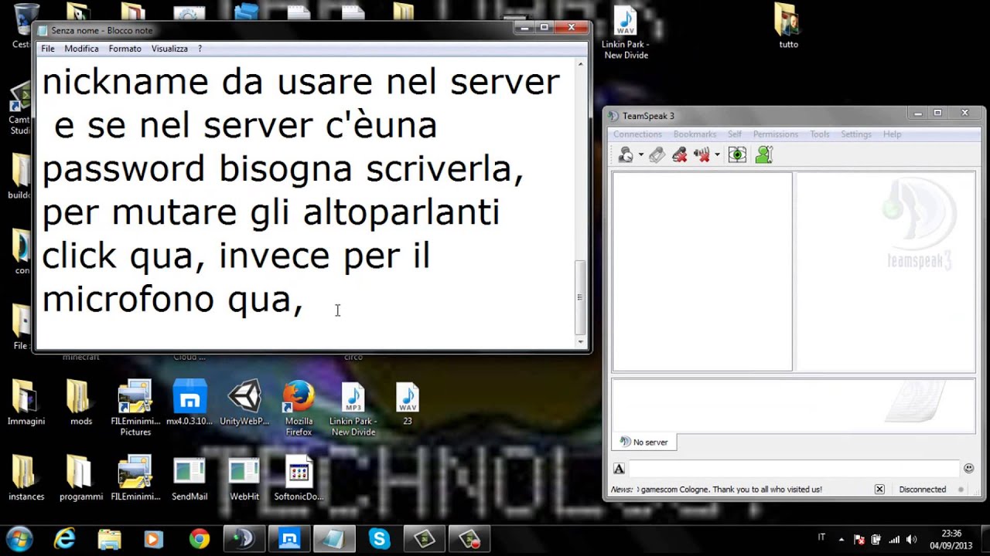Switch to Notepad via its taskbar button
990x556 pixels.
(334, 538)
